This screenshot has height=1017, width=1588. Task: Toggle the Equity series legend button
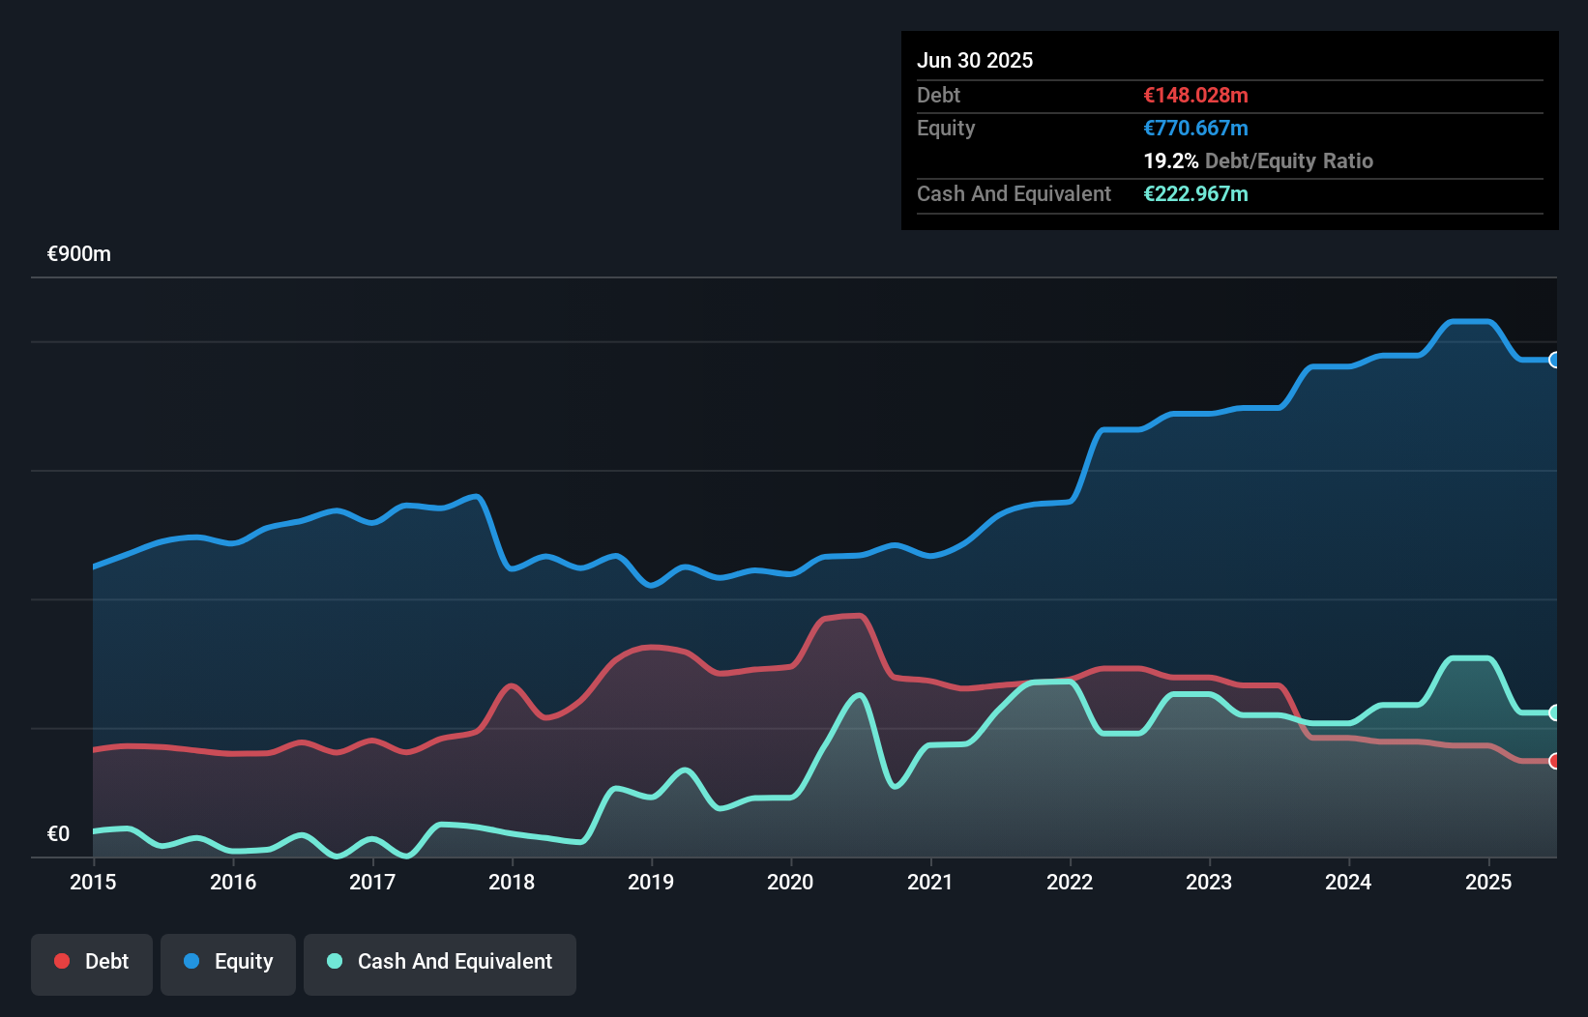(x=228, y=962)
